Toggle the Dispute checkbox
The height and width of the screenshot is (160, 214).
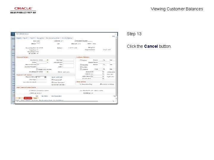tap(81, 60)
